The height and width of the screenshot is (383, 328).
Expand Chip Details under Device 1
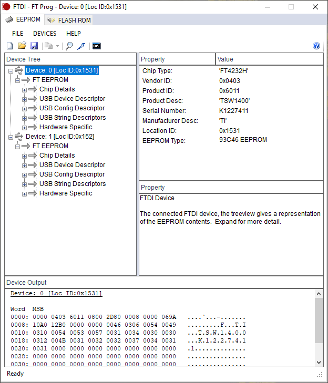click(x=24, y=156)
